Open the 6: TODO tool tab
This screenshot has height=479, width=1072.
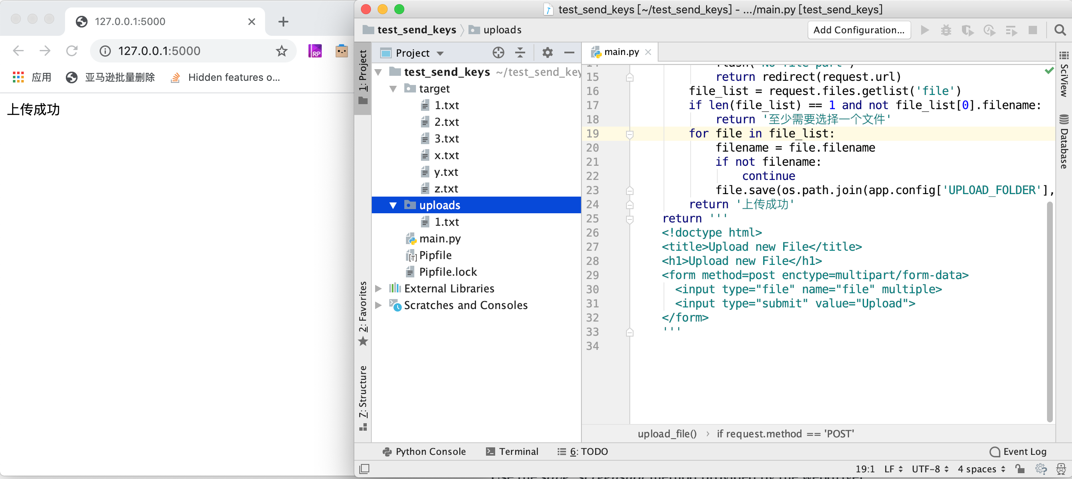tap(583, 452)
